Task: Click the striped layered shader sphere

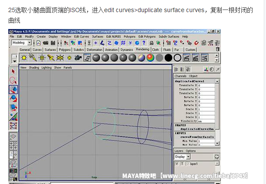Action: [x=141, y=58]
